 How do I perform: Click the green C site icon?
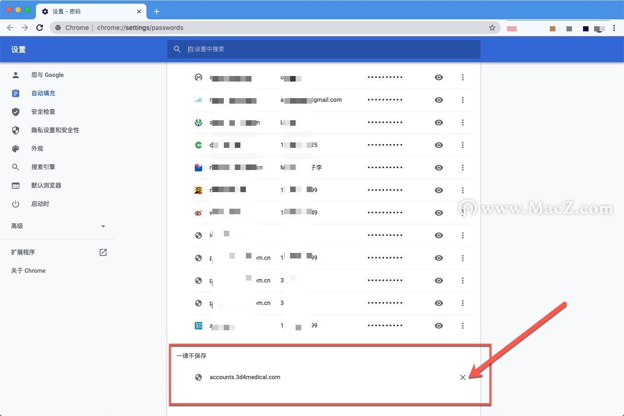[198, 145]
